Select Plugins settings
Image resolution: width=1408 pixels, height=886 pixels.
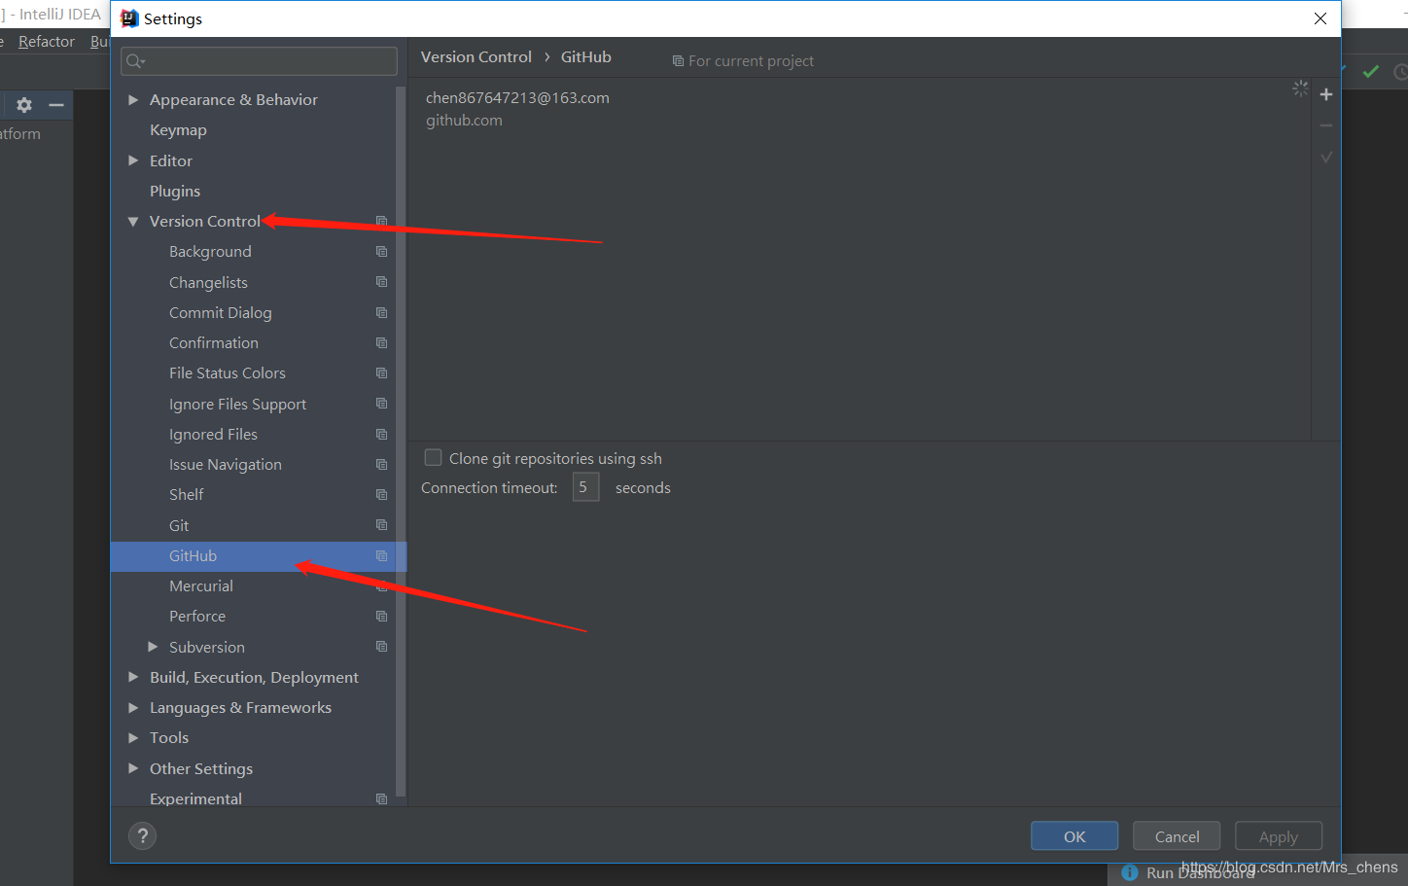click(175, 191)
